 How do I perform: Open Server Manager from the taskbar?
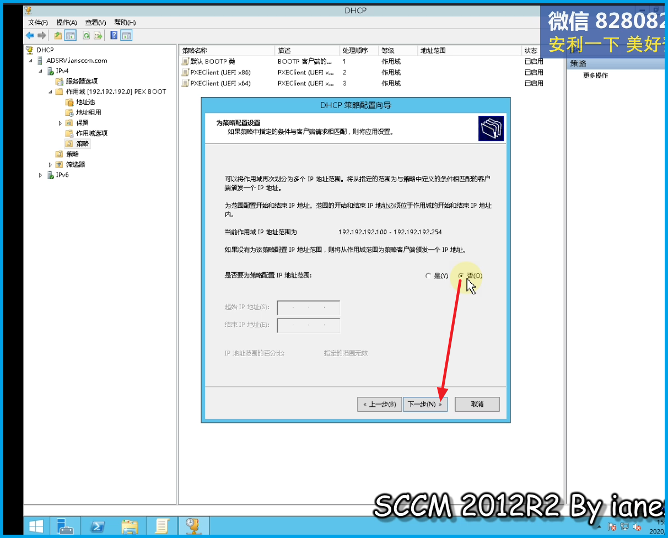pyautogui.click(x=66, y=526)
